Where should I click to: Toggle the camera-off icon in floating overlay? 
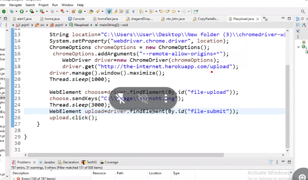(143, 98)
